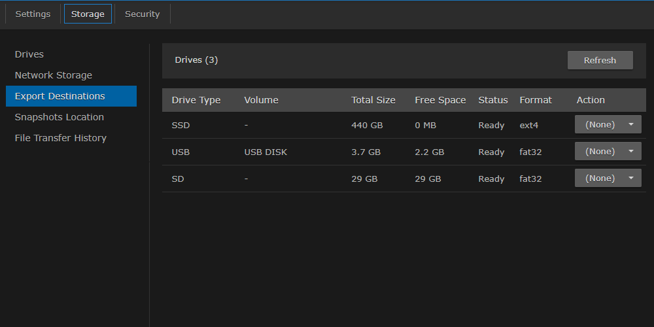
Task: Open the Action dropdown for USB drive
Action: (608, 151)
